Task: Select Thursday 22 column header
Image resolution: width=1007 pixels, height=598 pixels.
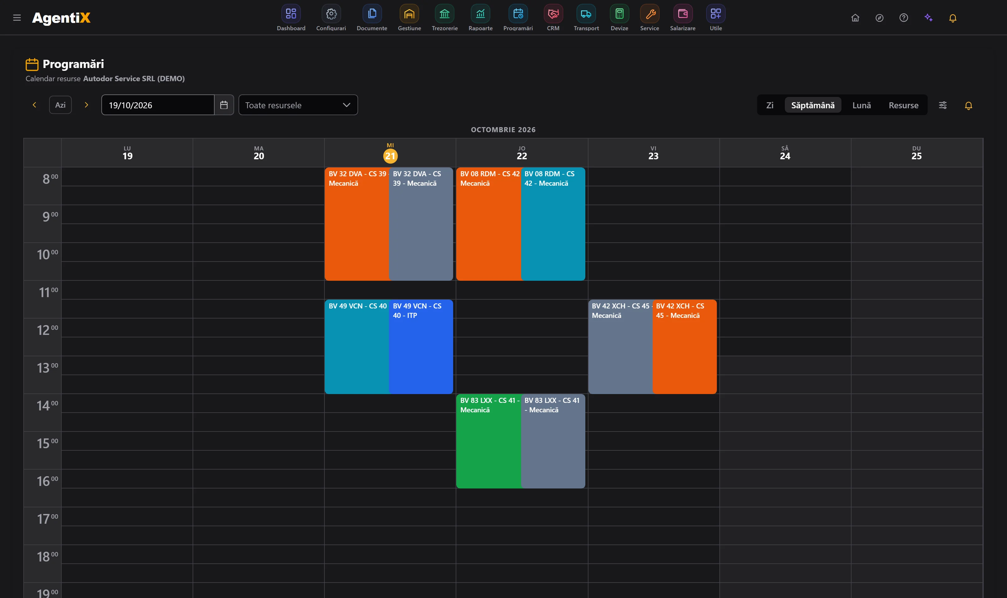Action: tap(522, 153)
